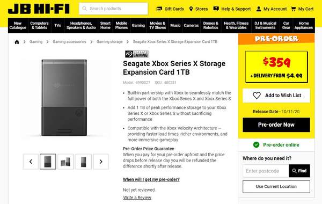
Task: Open My Account person icon
Action: 259,9
